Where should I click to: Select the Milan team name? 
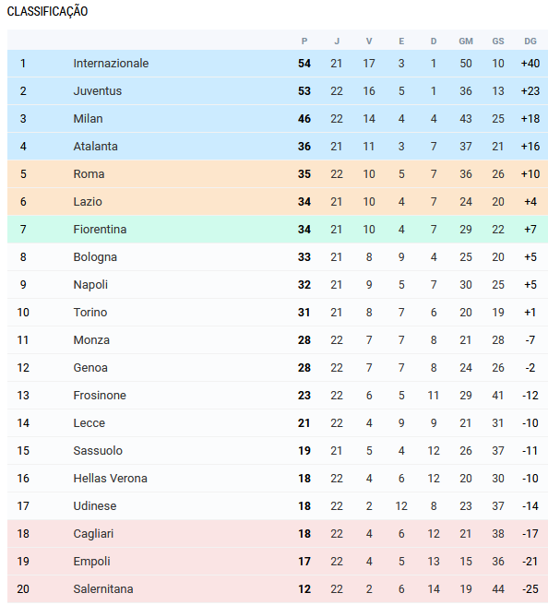88,119
